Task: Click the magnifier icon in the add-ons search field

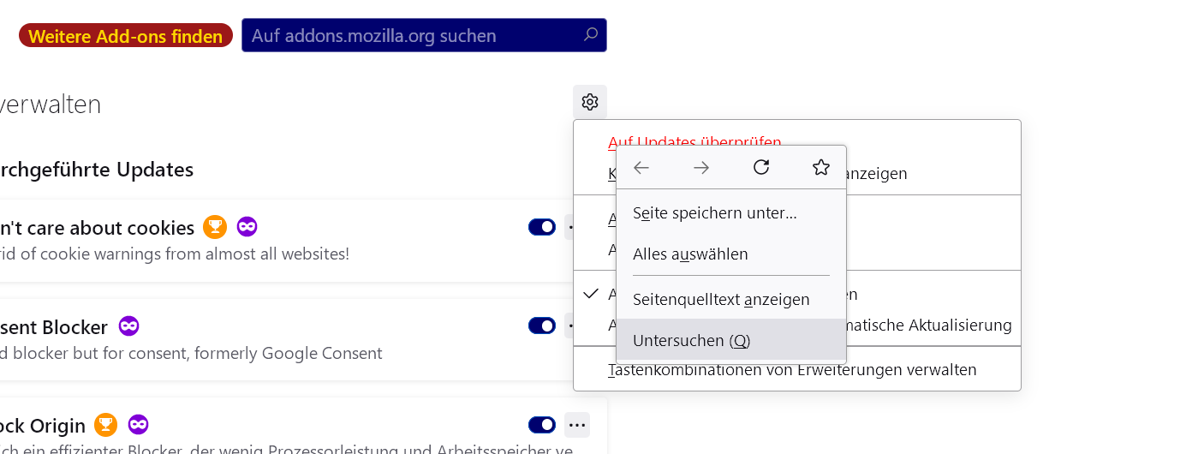Action: (591, 35)
